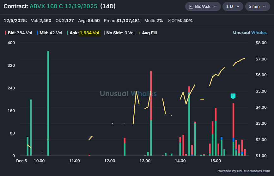The image size is (274, 176).
Task: Toggle the No Side 0 Vol legend
Action: (x=119, y=33)
